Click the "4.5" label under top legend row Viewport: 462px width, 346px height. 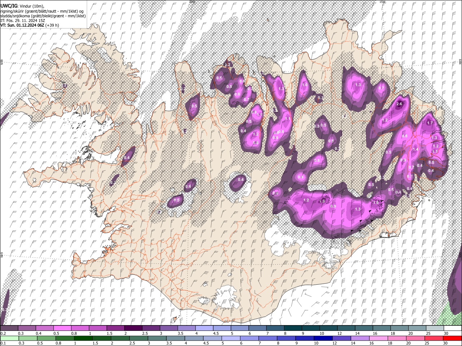pos(215,333)
